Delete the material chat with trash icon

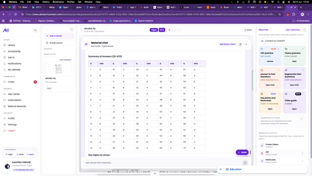[x=240, y=44]
